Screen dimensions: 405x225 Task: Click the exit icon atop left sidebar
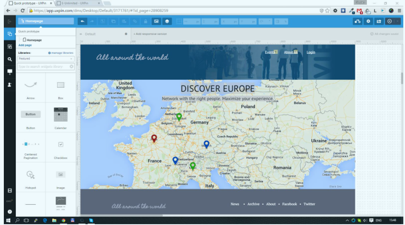coord(9,21)
